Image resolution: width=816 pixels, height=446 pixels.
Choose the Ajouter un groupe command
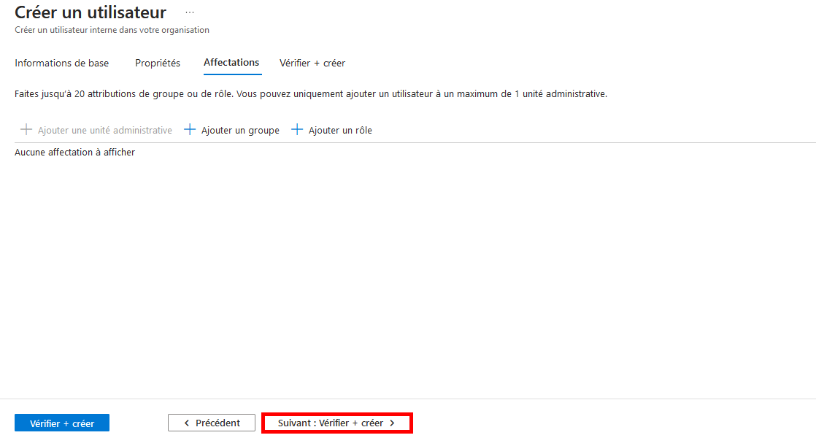pos(240,131)
